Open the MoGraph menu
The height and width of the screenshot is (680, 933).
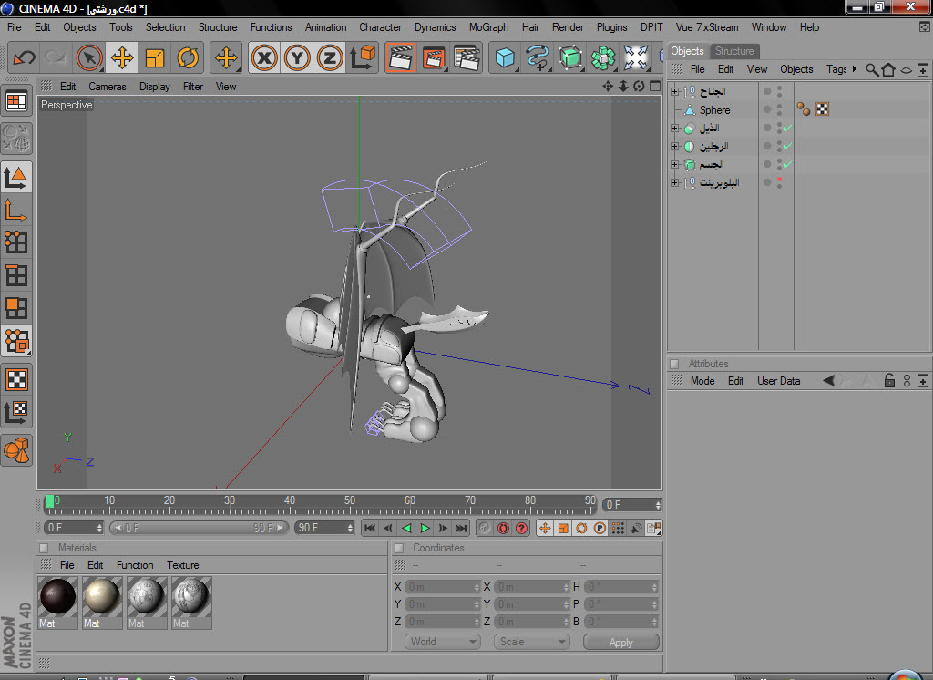[488, 27]
